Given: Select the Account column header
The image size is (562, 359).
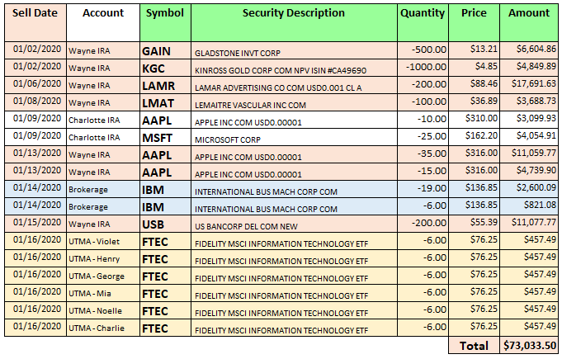Looking at the screenshot, I should point(103,13).
